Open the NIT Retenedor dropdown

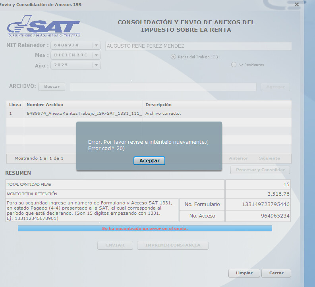pos(96,45)
